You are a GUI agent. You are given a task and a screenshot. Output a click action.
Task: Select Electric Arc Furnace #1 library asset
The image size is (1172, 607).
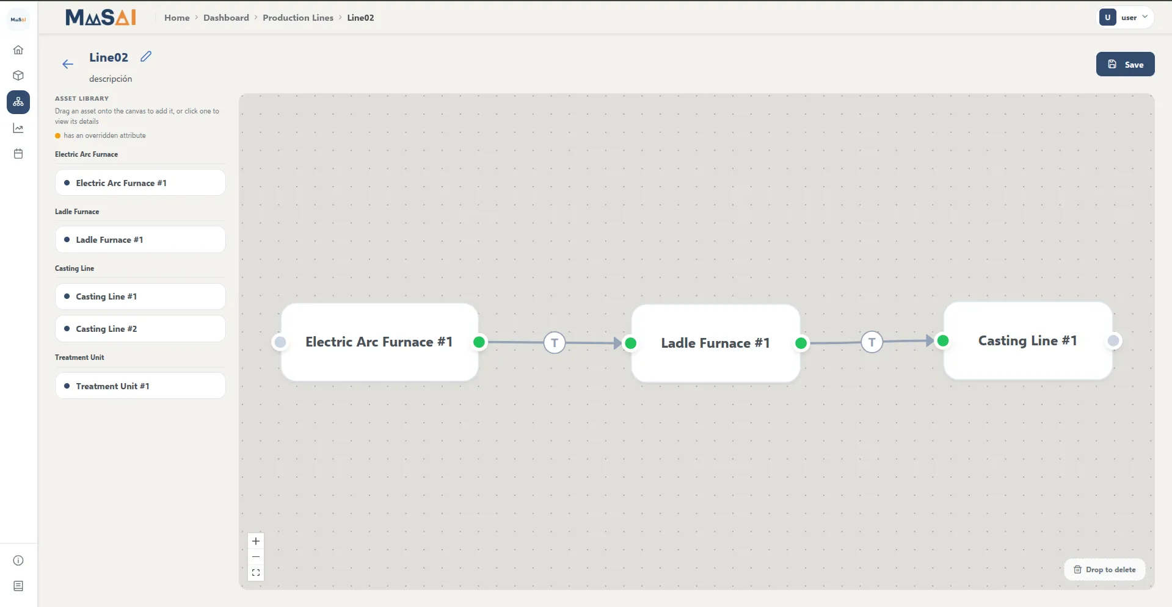(140, 183)
